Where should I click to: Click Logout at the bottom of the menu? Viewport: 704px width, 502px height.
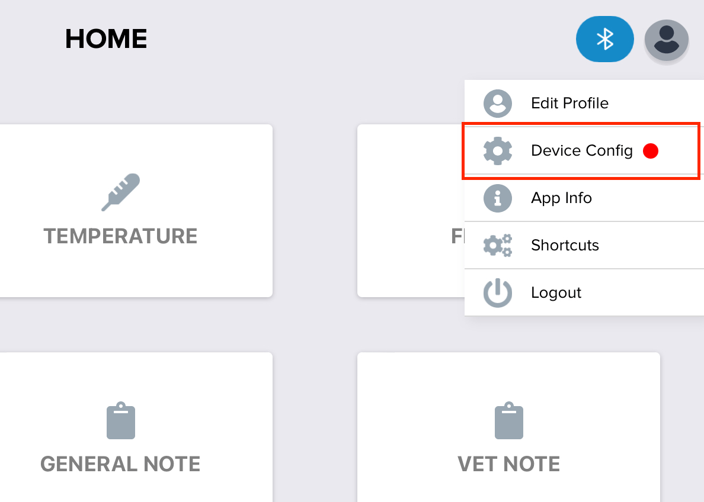tap(556, 292)
